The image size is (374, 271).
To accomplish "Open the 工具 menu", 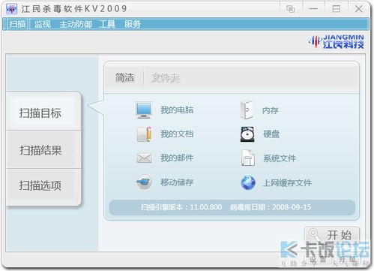I will point(107,24).
